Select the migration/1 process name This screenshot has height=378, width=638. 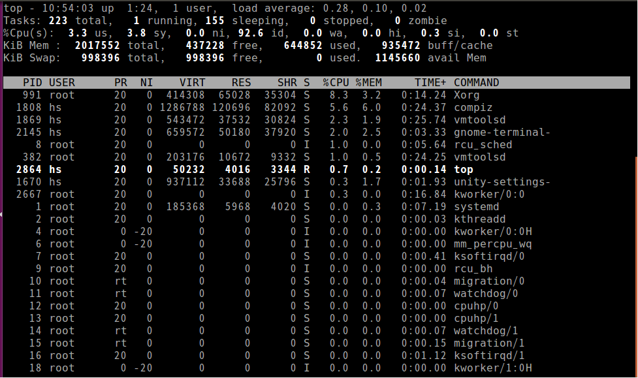[x=489, y=343]
